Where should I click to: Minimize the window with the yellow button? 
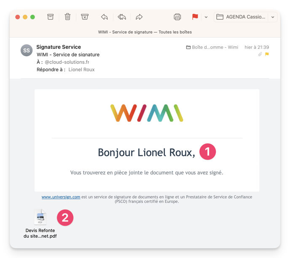25,17
